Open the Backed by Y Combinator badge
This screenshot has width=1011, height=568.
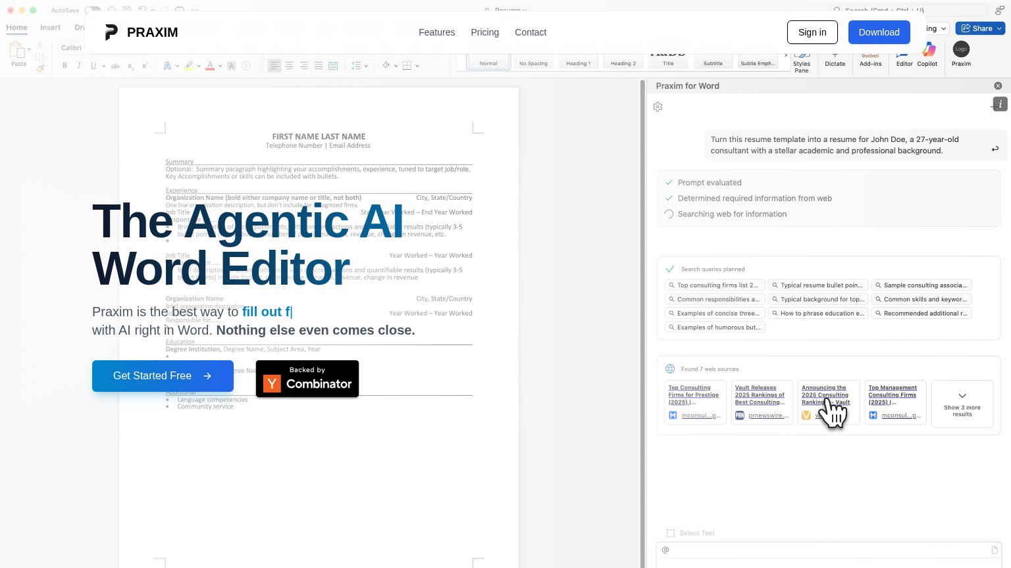point(307,379)
